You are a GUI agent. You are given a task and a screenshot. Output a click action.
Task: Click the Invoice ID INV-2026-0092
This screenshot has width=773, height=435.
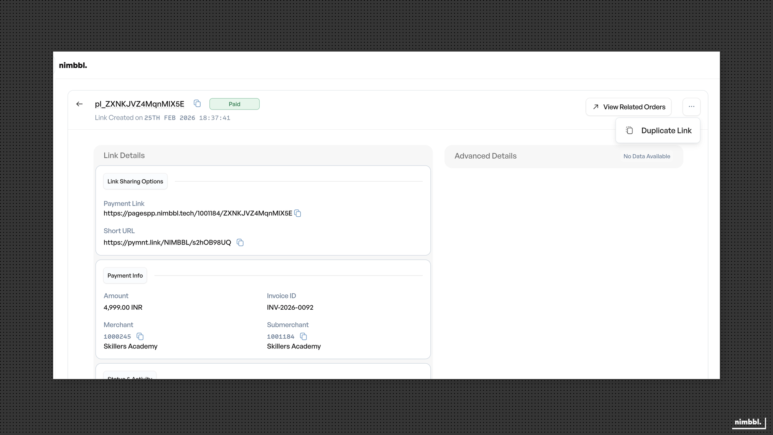click(x=289, y=307)
